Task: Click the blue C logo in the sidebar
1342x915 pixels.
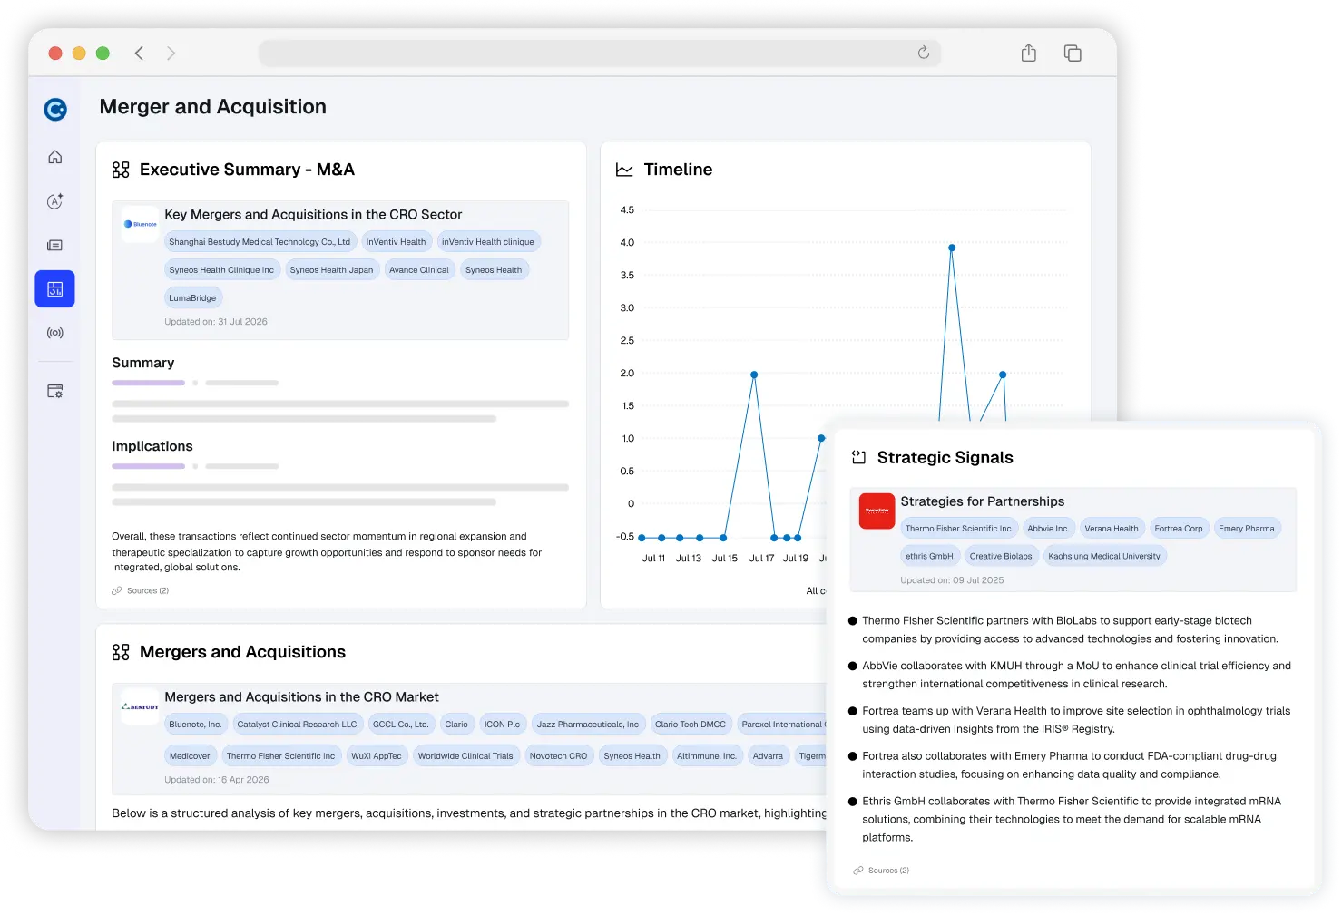Action: click(55, 110)
